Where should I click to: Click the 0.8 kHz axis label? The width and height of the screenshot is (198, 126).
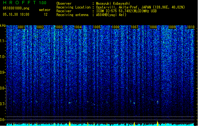[3, 88]
